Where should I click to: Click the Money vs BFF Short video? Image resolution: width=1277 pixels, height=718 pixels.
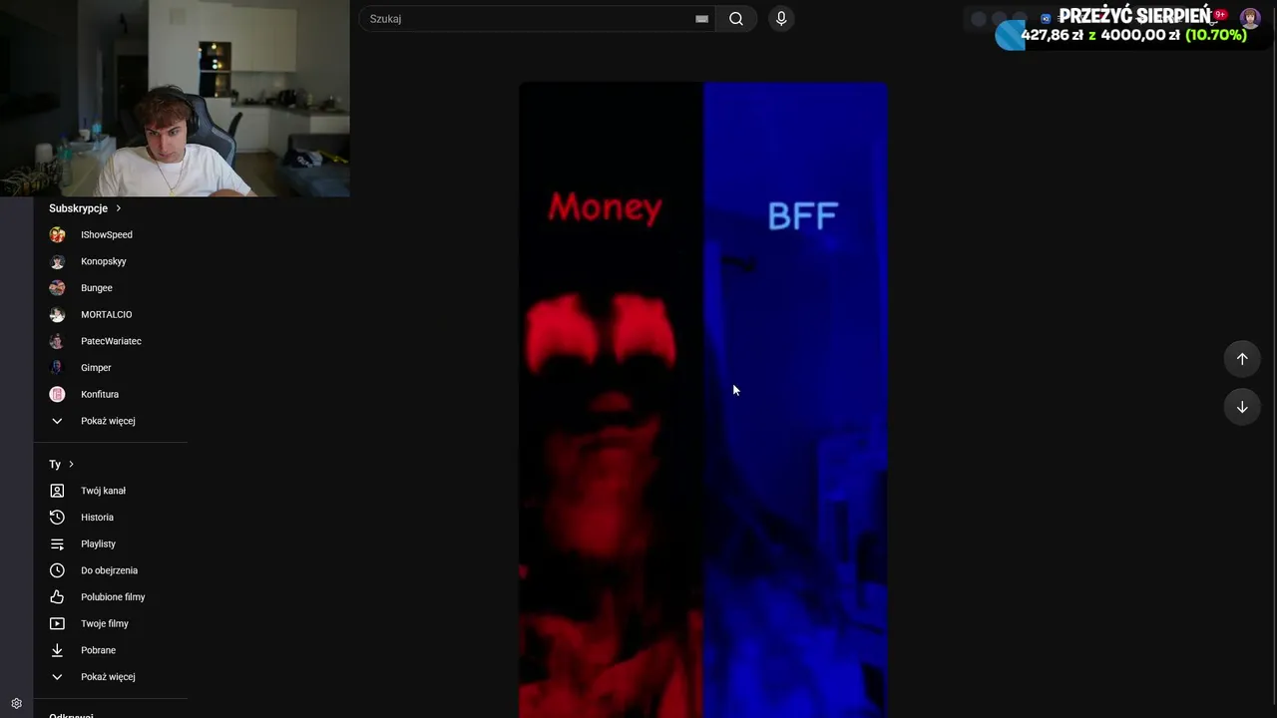pyautogui.click(x=703, y=400)
